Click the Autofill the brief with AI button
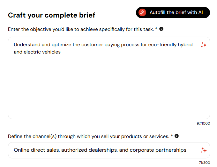This screenshot has width=217, height=167. (173, 12)
